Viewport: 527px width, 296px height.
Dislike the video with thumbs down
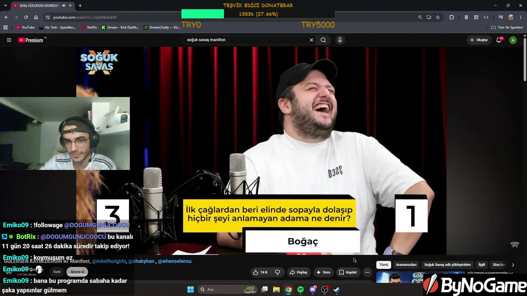tap(277, 272)
